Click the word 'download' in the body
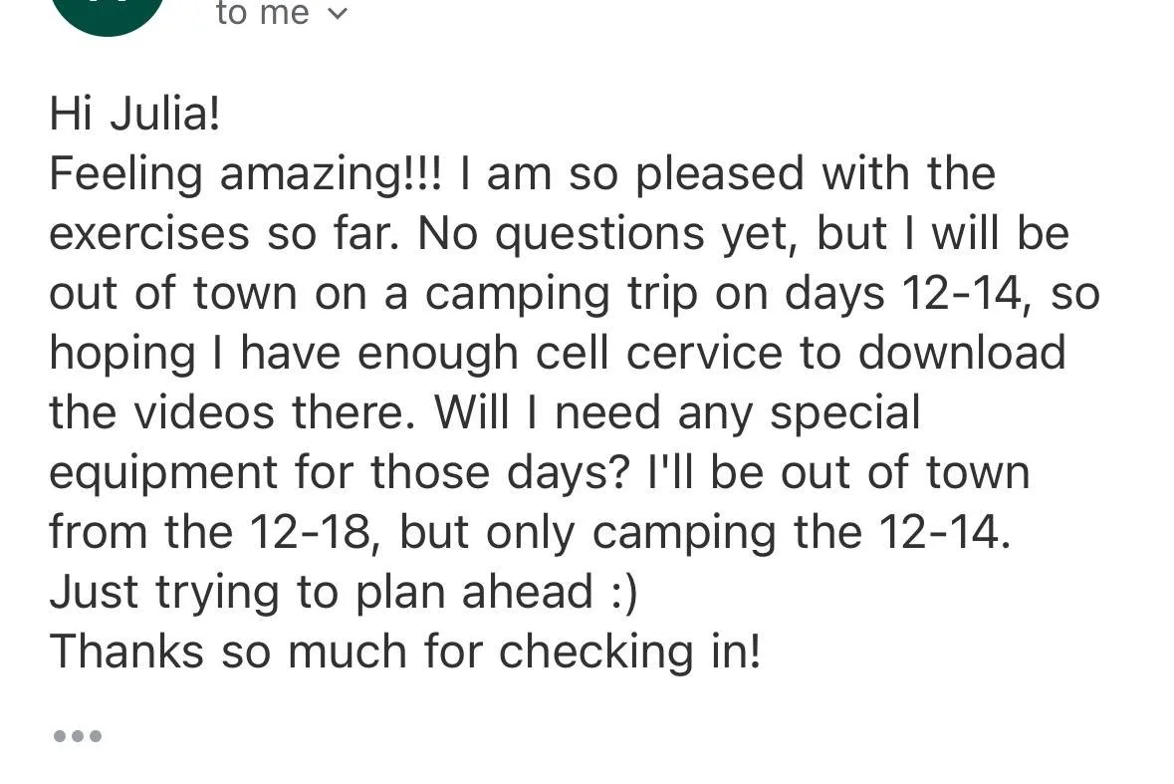The height and width of the screenshot is (784, 1174). click(961, 353)
